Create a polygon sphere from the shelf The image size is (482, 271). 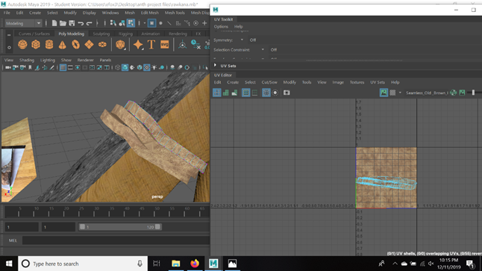tap(22, 45)
